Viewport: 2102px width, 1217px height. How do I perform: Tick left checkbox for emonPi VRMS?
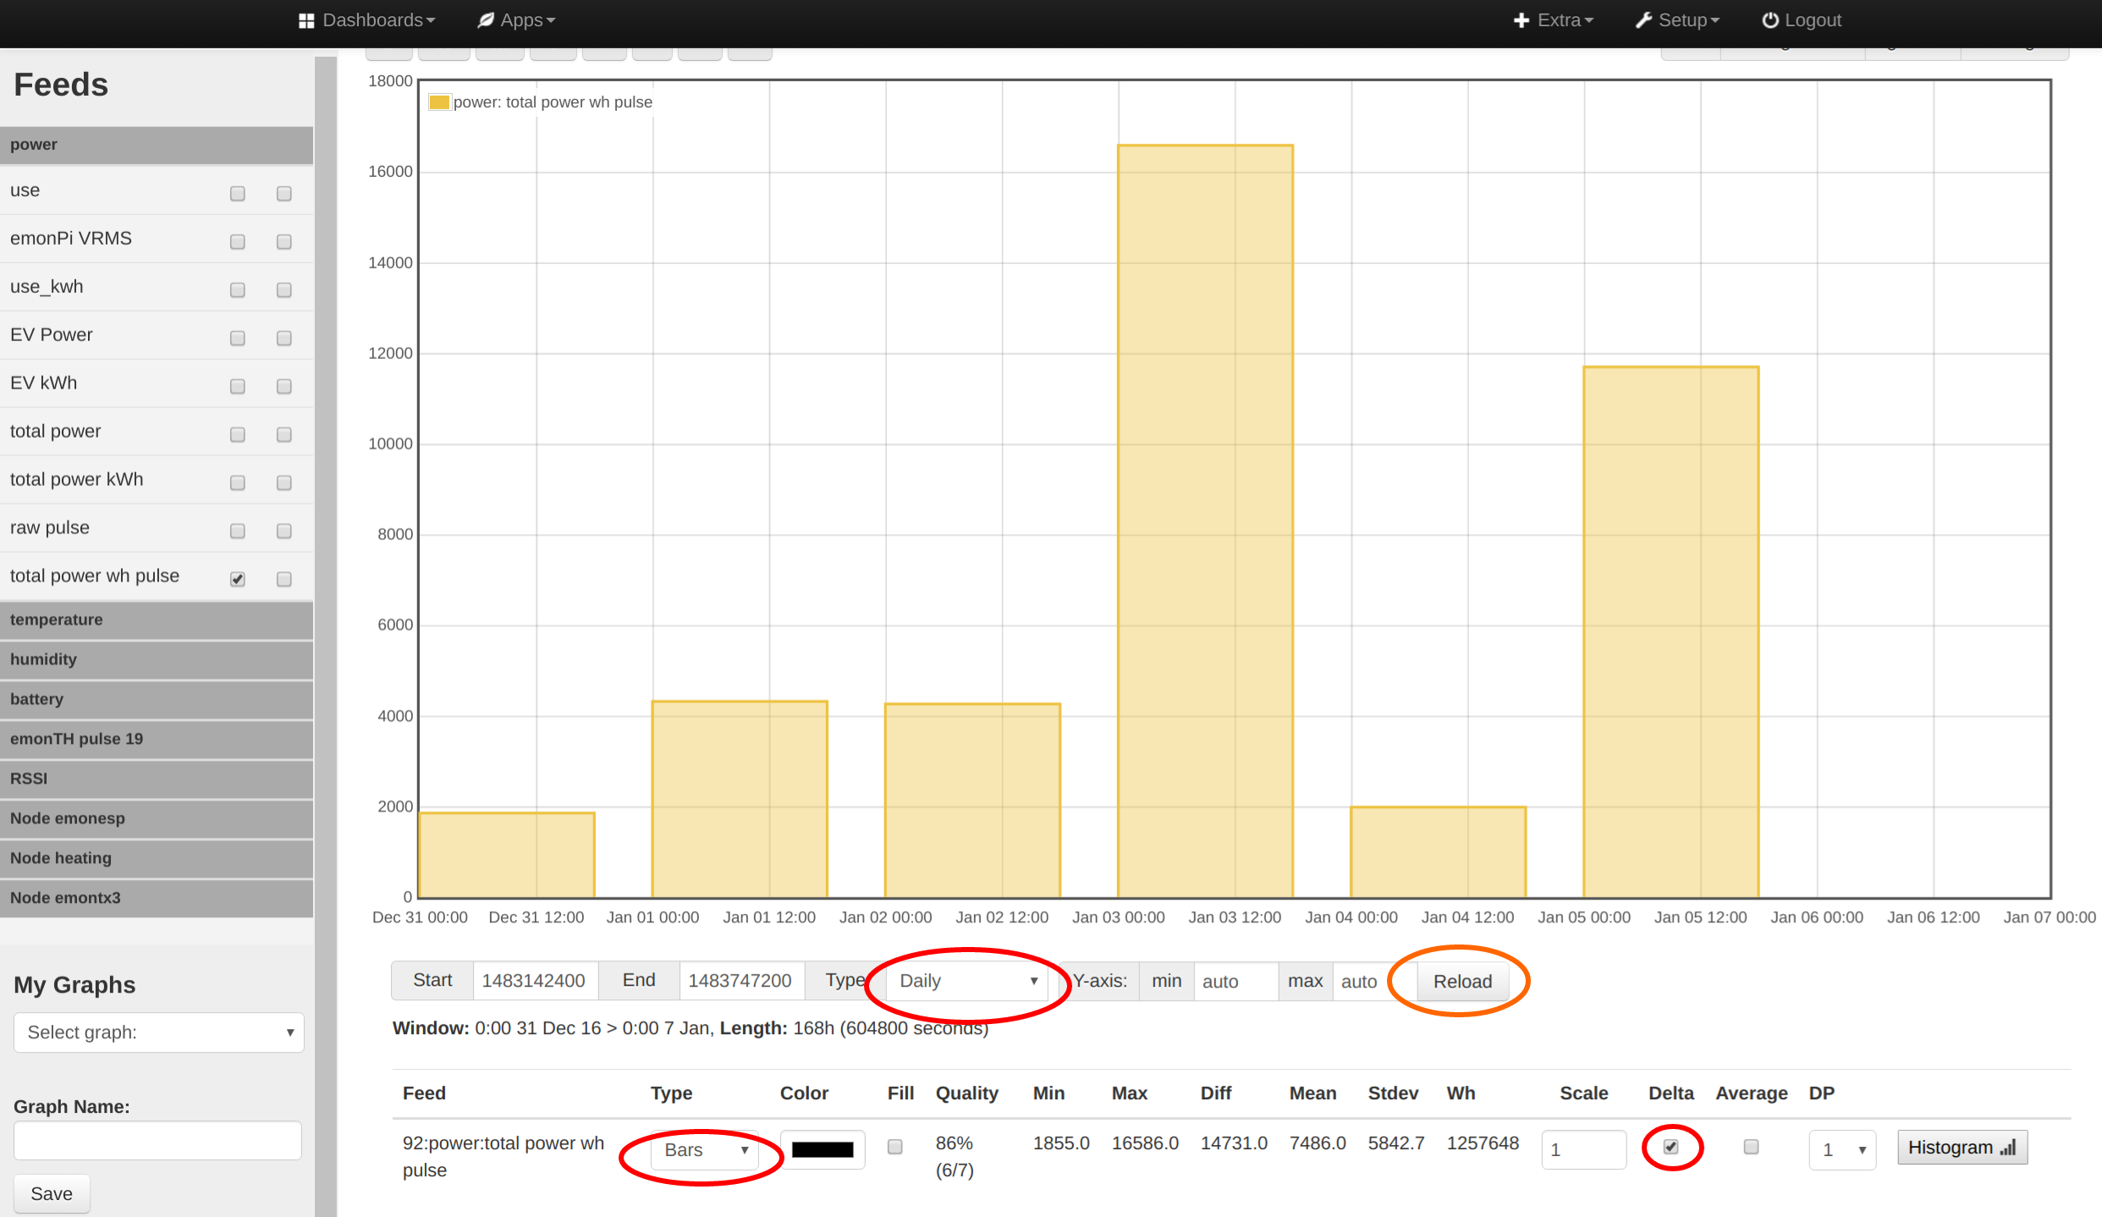[238, 242]
